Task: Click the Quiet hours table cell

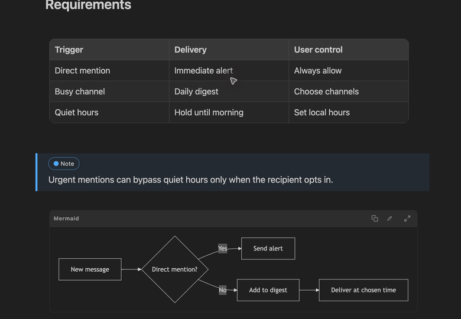Action: [109, 112]
